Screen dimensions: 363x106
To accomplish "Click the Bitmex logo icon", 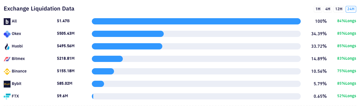I will (7, 59).
